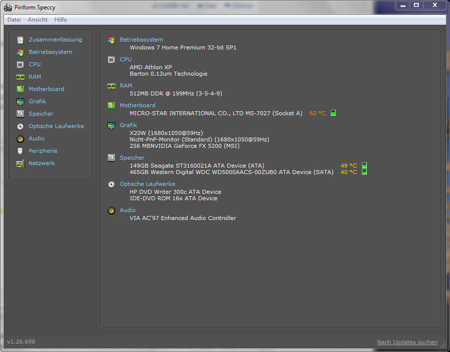Click the Piriform Speccy title bar app icon
450x352 pixels.
coord(8,7)
